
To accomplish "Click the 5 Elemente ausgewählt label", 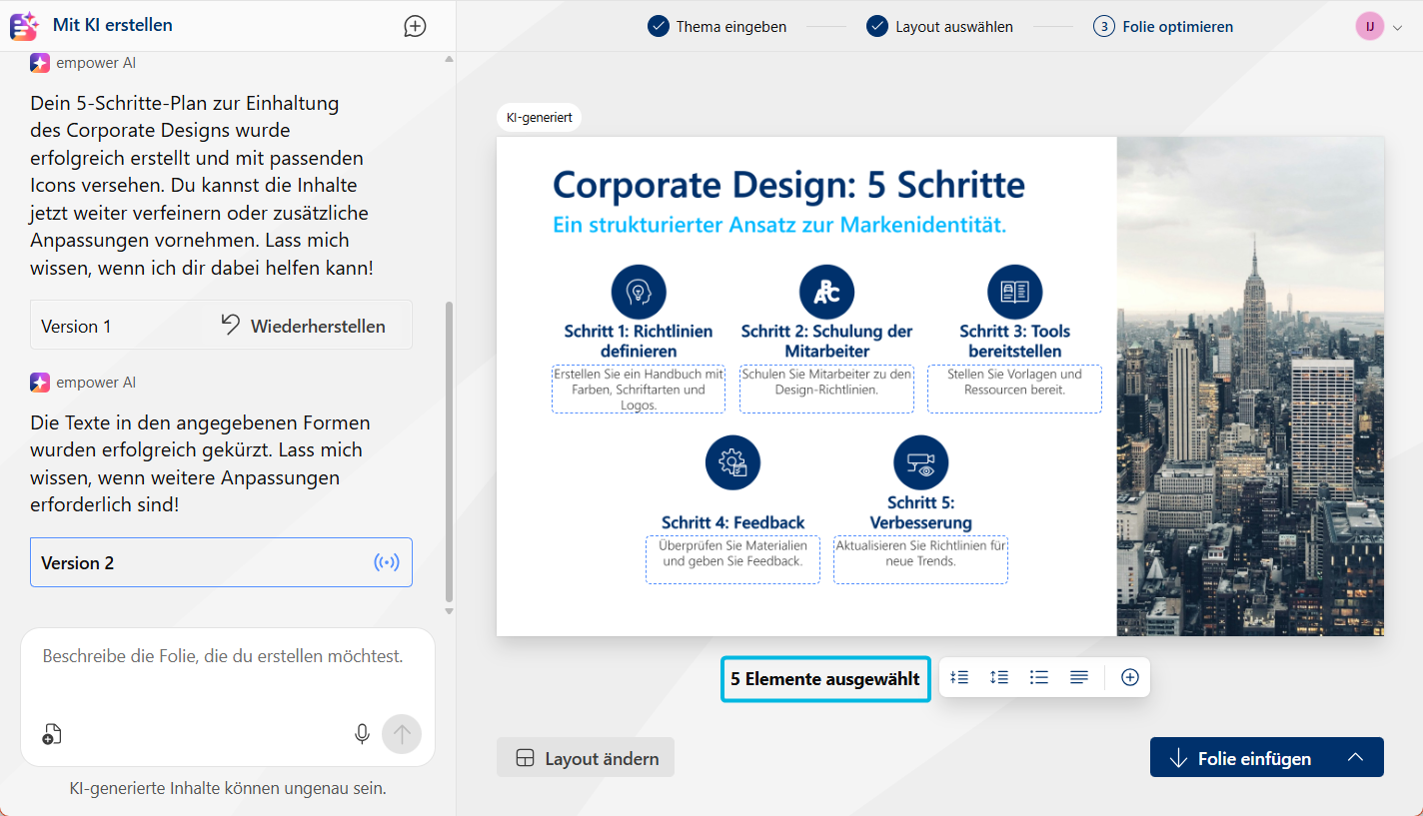I will 825,679.
